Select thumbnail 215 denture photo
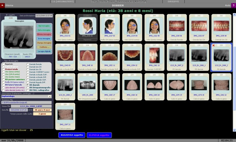 [x=110, y=57]
